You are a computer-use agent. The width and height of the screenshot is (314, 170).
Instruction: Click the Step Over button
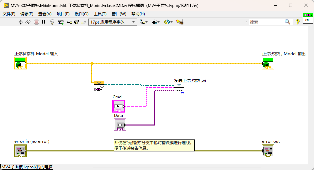click(77, 22)
